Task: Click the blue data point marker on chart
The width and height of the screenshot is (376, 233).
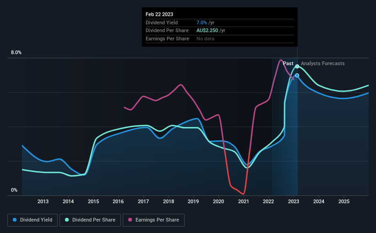Action: (x=297, y=75)
